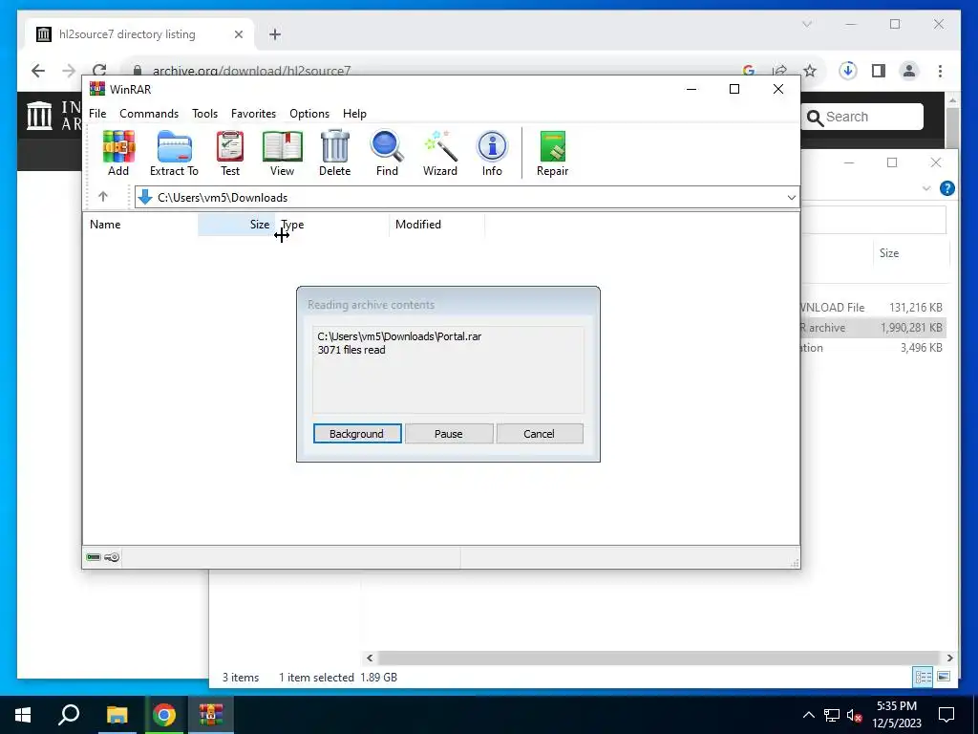Sort by Name column header
This screenshot has height=734, width=978.
140,224
